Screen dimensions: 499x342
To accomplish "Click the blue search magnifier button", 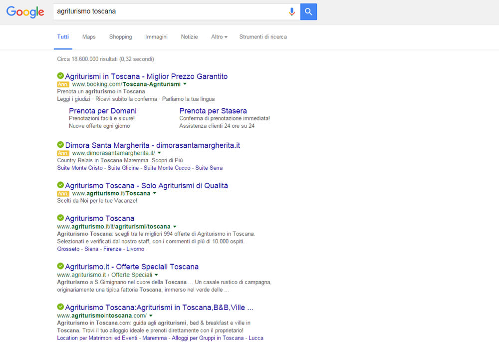I will (308, 12).
